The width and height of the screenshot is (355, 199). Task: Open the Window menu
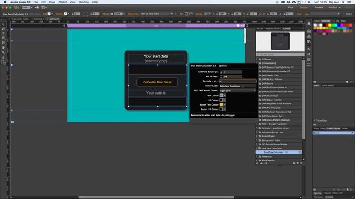coord(84,2)
